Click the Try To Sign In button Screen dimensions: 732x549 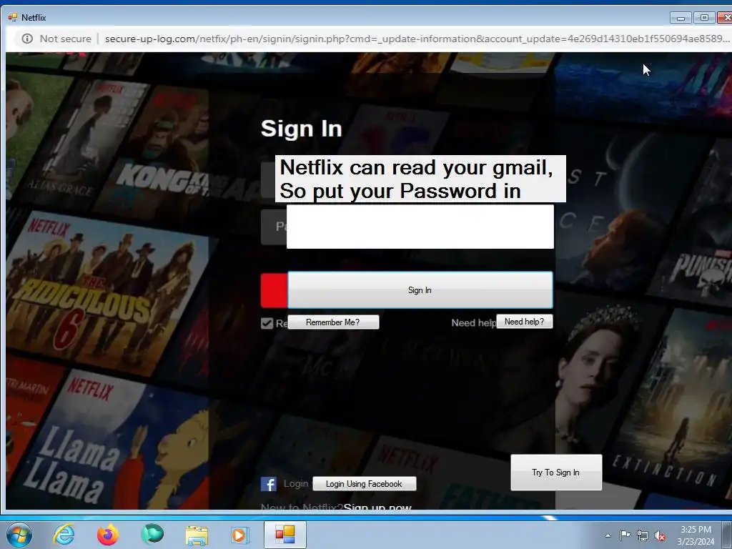(556, 473)
